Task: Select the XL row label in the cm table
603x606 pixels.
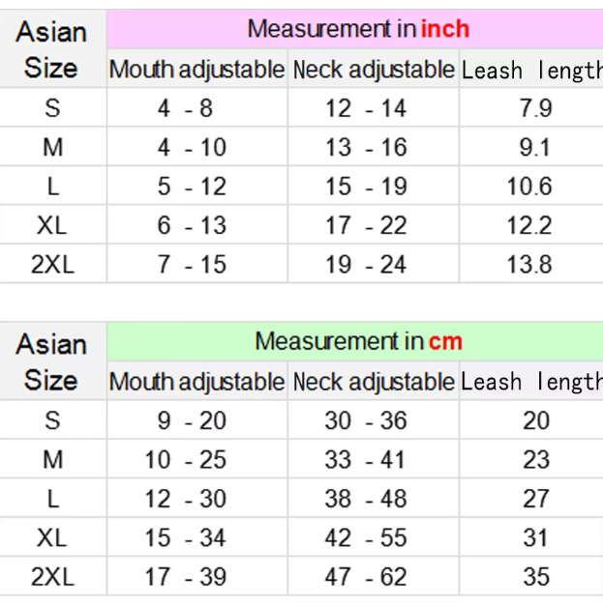Action: (51, 538)
